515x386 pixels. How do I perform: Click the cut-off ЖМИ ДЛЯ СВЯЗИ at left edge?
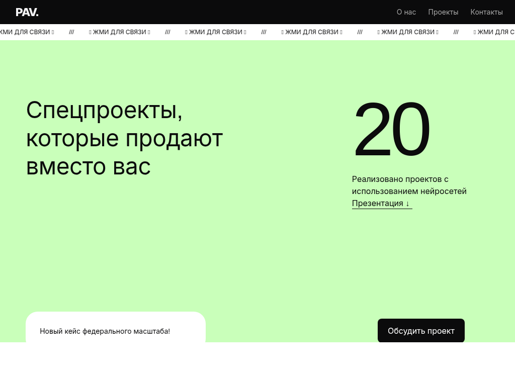[25, 32]
